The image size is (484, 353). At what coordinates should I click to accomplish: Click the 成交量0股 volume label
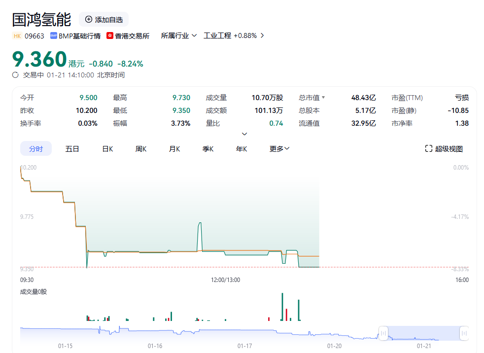[34, 292]
